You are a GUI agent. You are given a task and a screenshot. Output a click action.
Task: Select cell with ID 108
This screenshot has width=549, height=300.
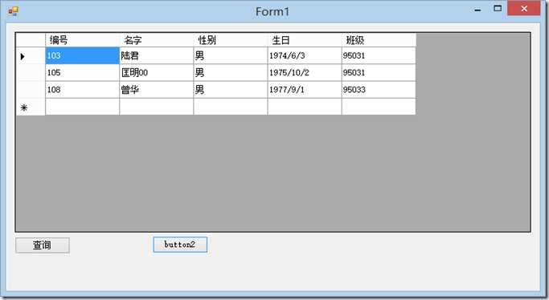coord(82,90)
